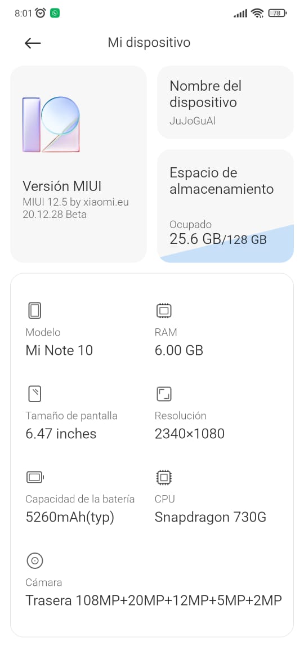Click the MIUI 12 logo
The height and width of the screenshot is (659, 304).
click(x=51, y=124)
